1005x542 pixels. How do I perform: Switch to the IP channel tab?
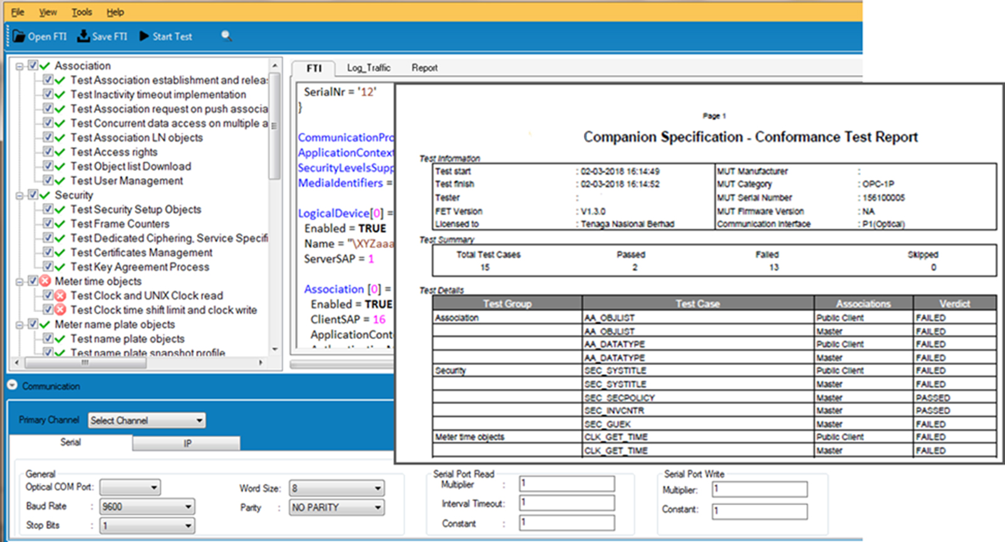pyautogui.click(x=187, y=443)
